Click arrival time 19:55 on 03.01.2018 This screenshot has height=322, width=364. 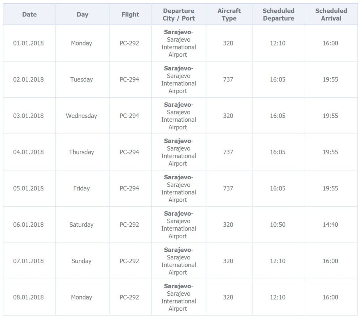tap(330, 116)
